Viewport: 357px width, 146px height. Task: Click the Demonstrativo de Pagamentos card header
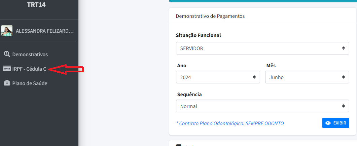coord(210,16)
